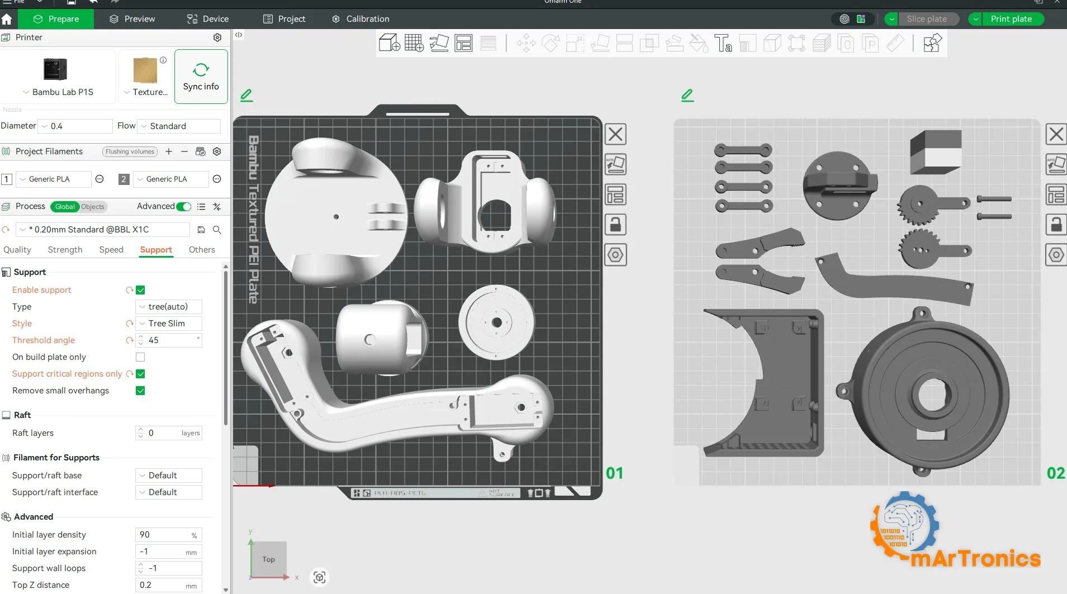Click the Sync info button
The width and height of the screenshot is (1067, 594).
[201, 77]
